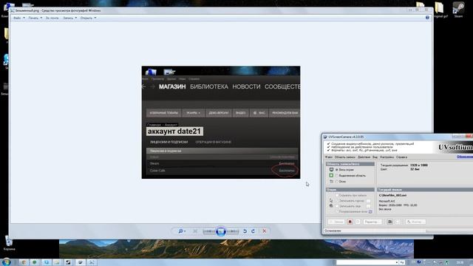The image size is (473, 266).
Task: Toggle the Записывать курсор checkbox
Action: tap(337, 201)
